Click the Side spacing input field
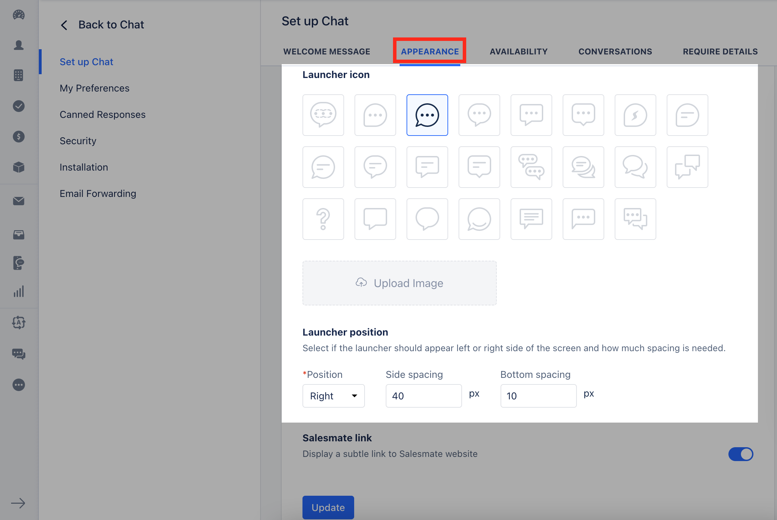This screenshot has width=777, height=520. pos(424,396)
